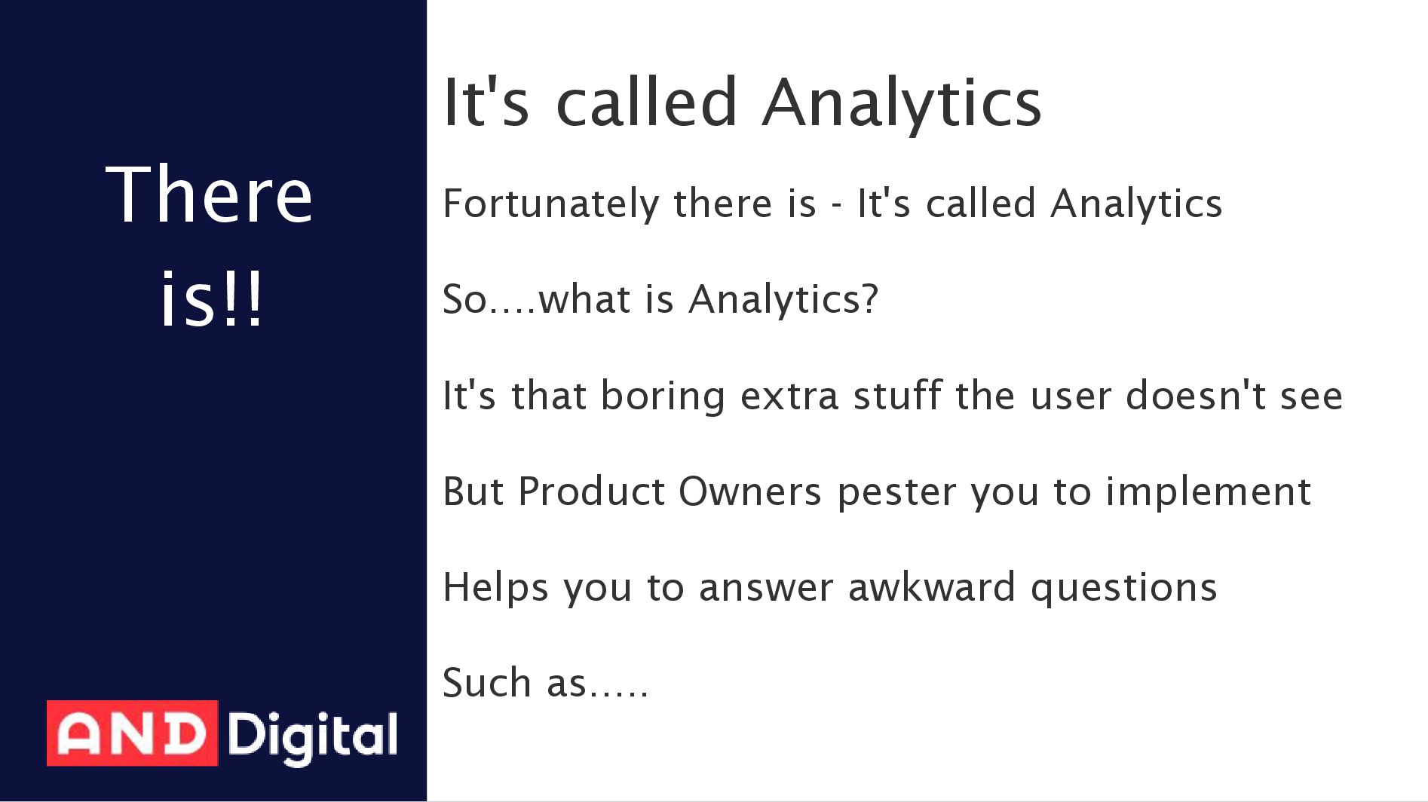Click the word doesn't in third line
This screenshot has width=1428, height=802.
tap(1196, 396)
